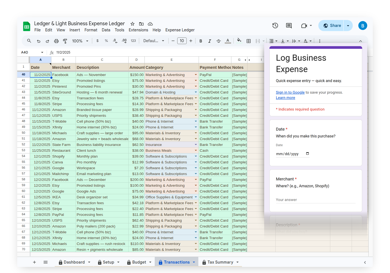Open vertical align options

coord(285,41)
